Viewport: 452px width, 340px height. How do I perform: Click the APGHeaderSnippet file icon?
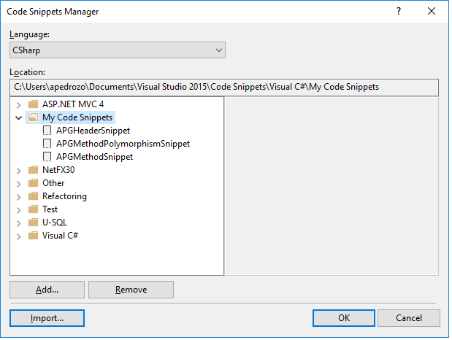coord(47,131)
